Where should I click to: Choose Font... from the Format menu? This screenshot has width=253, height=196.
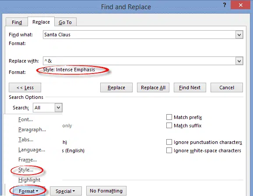coord(25,119)
